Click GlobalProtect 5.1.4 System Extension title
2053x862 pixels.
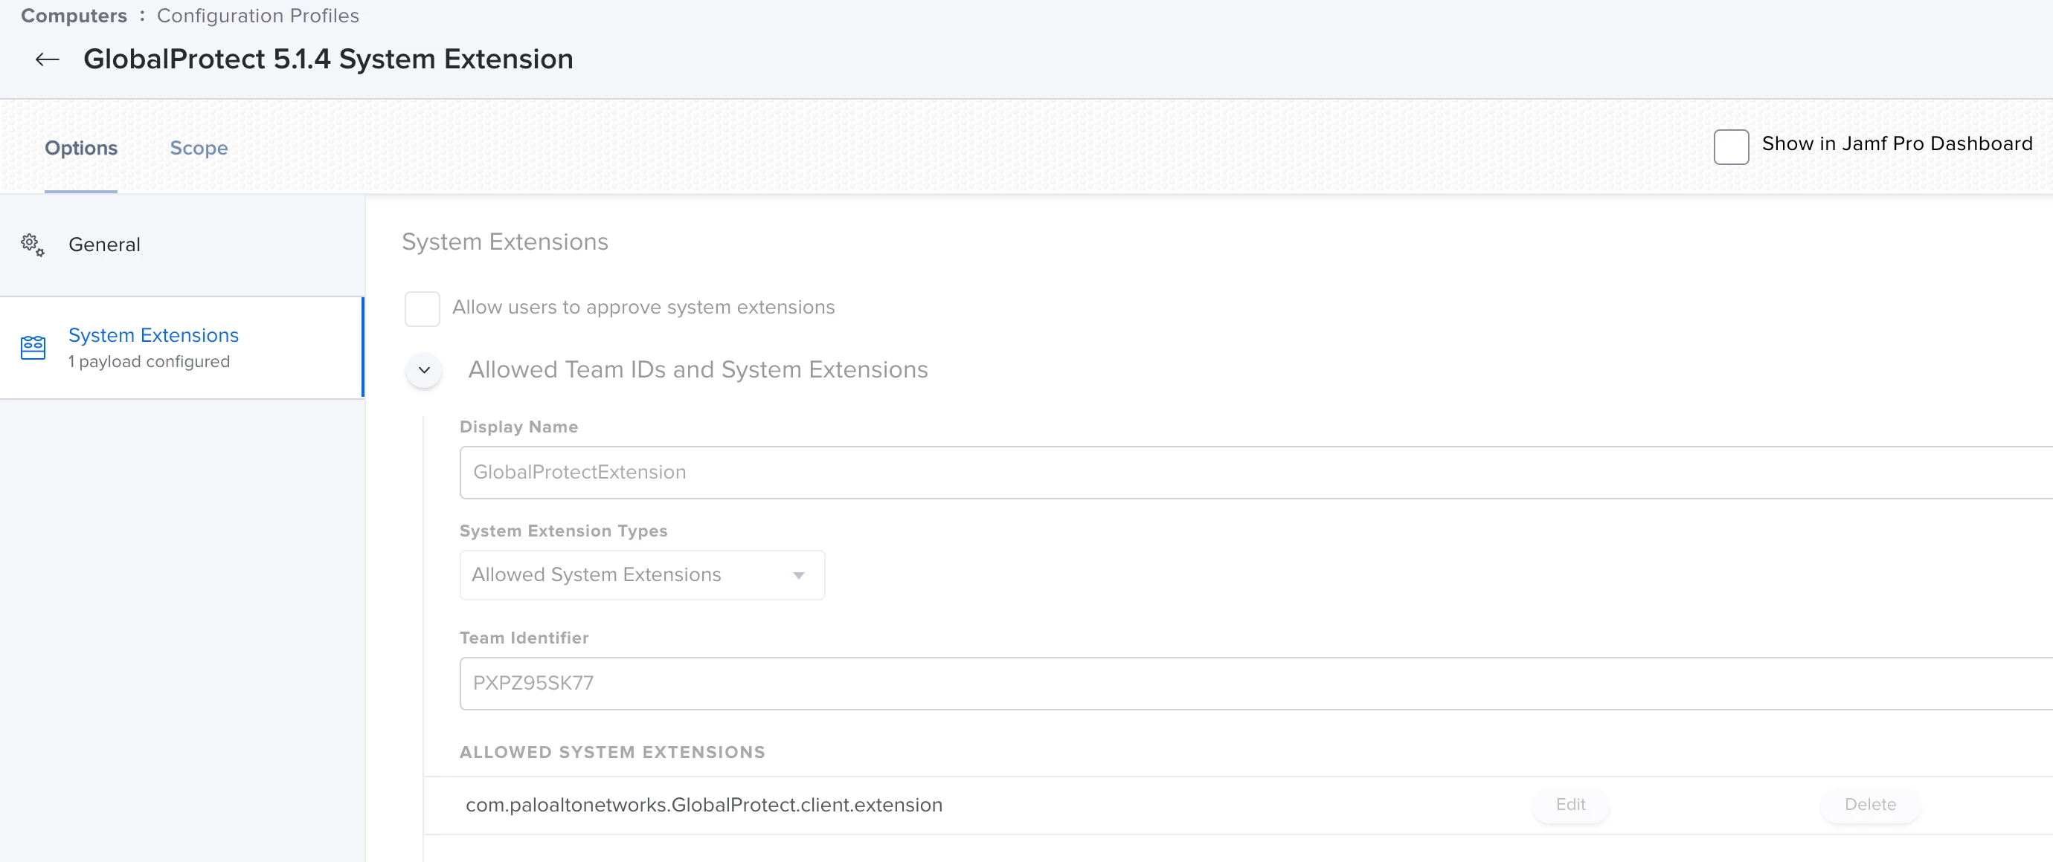[328, 59]
